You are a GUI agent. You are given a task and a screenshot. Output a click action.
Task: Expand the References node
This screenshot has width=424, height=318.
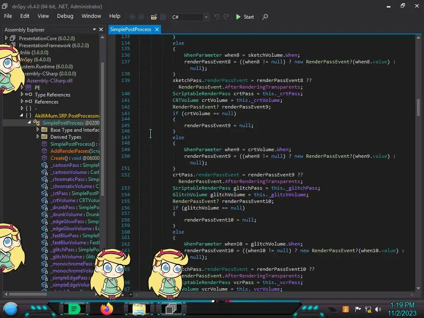22,101
